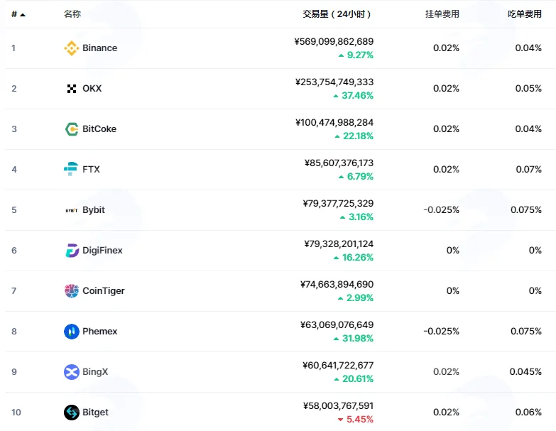Click the BitCoke logo icon
Viewport: 556px width, 431px height.
[x=71, y=129]
